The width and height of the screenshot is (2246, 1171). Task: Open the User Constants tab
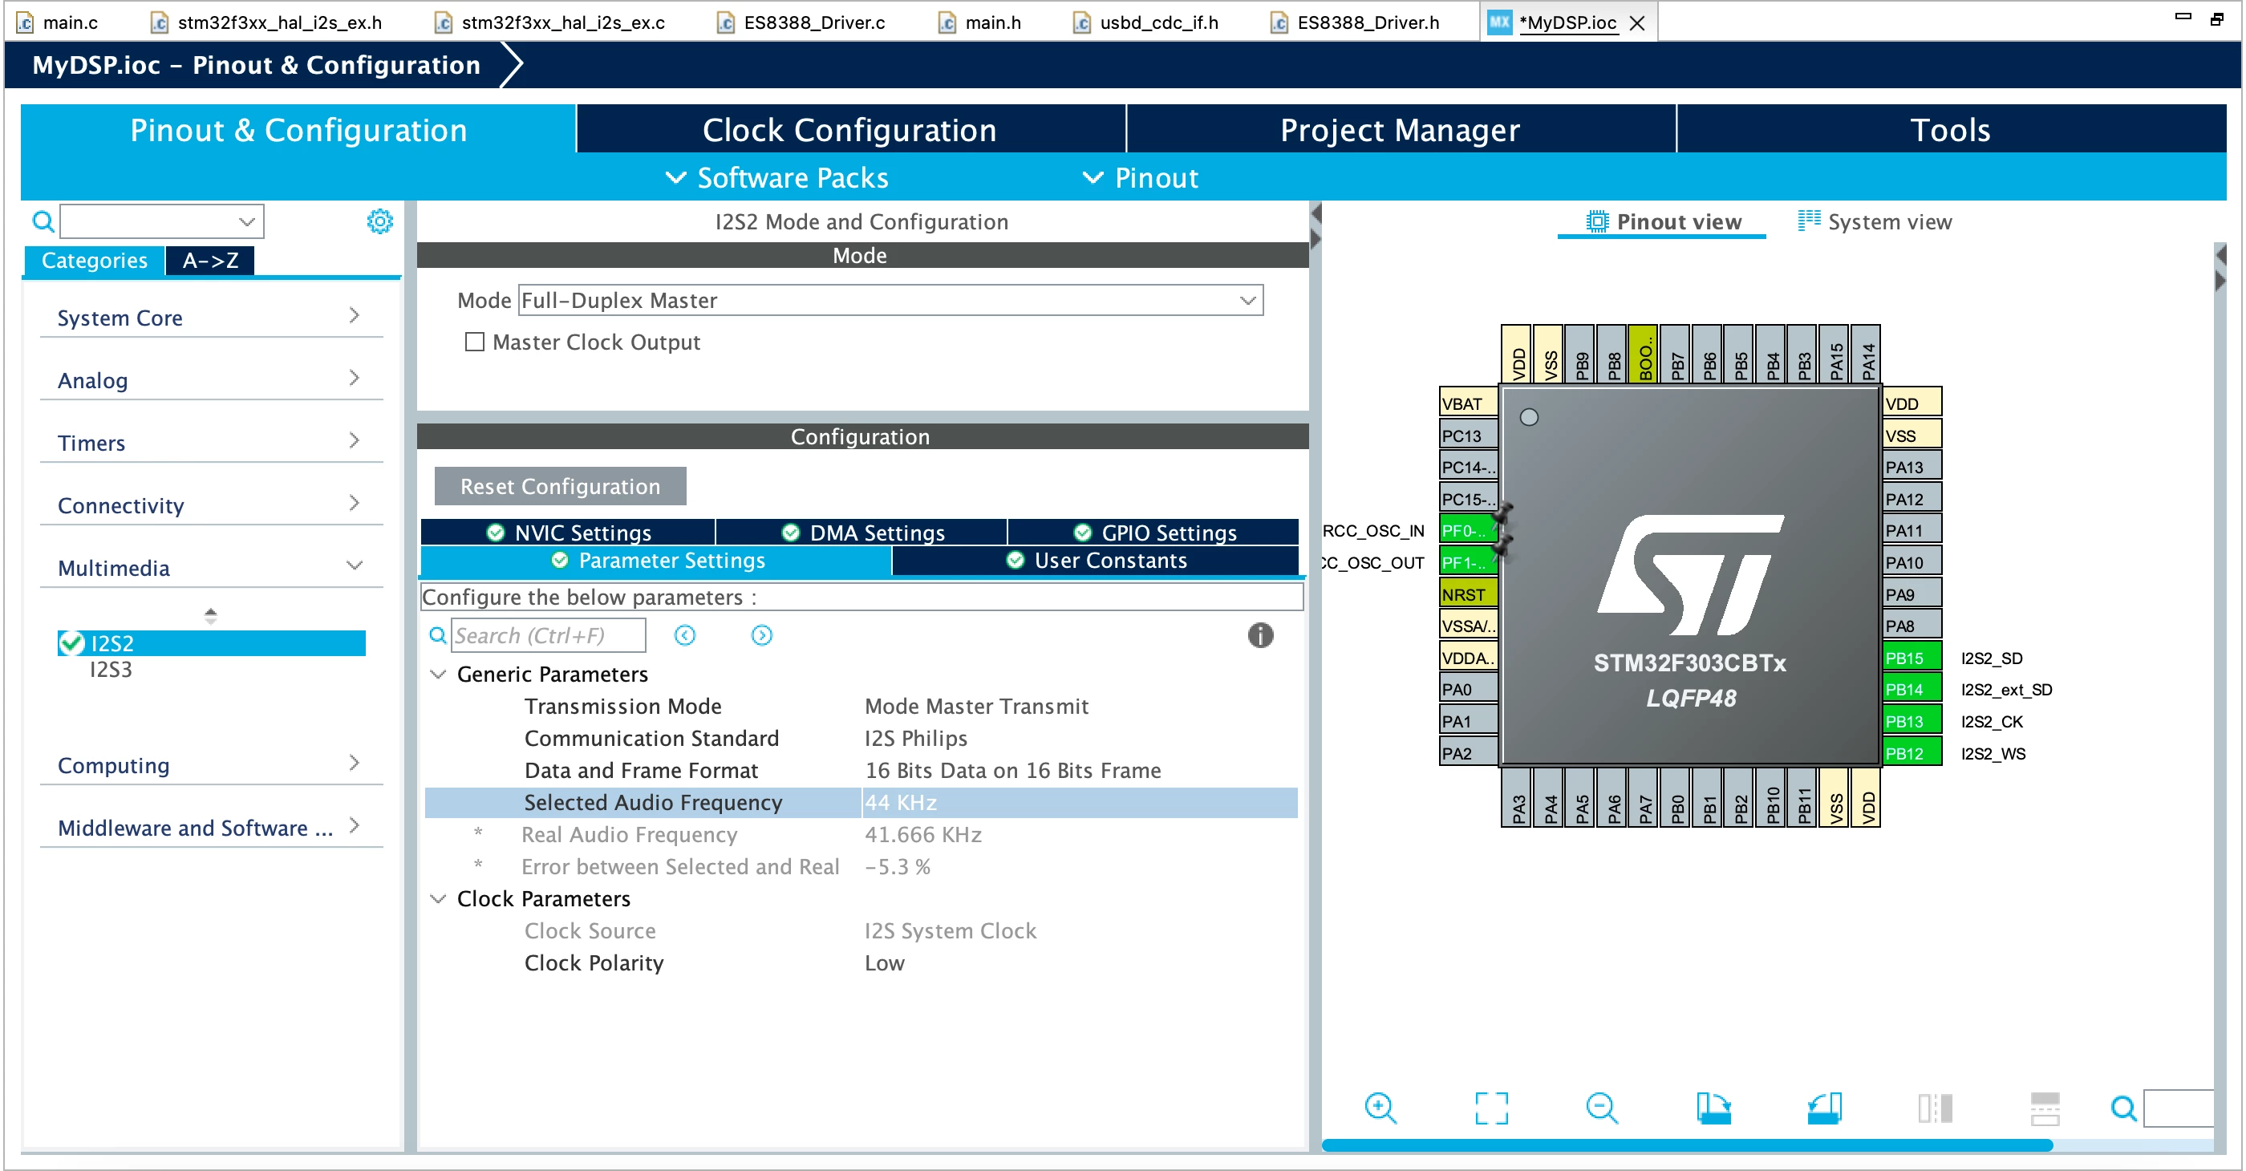[x=1096, y=561]
